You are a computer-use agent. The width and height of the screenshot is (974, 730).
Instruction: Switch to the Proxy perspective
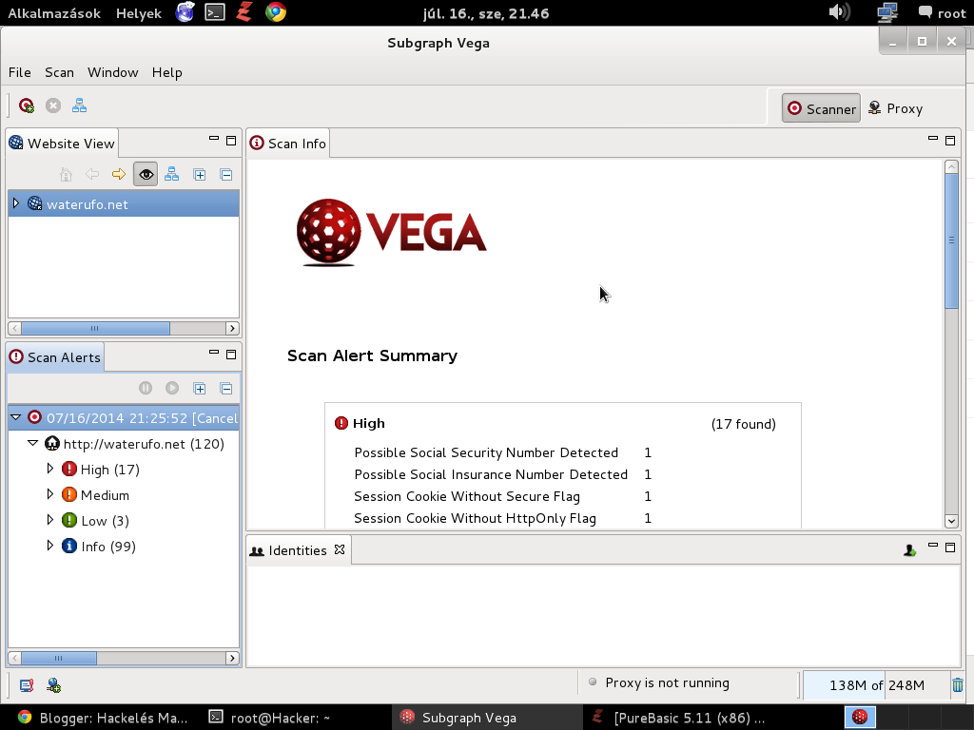(895, 108)
